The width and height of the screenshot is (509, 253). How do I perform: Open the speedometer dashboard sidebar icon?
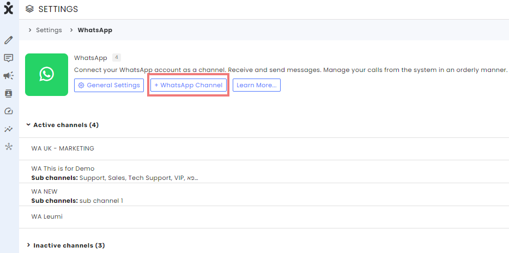click(x=8, y=111)
